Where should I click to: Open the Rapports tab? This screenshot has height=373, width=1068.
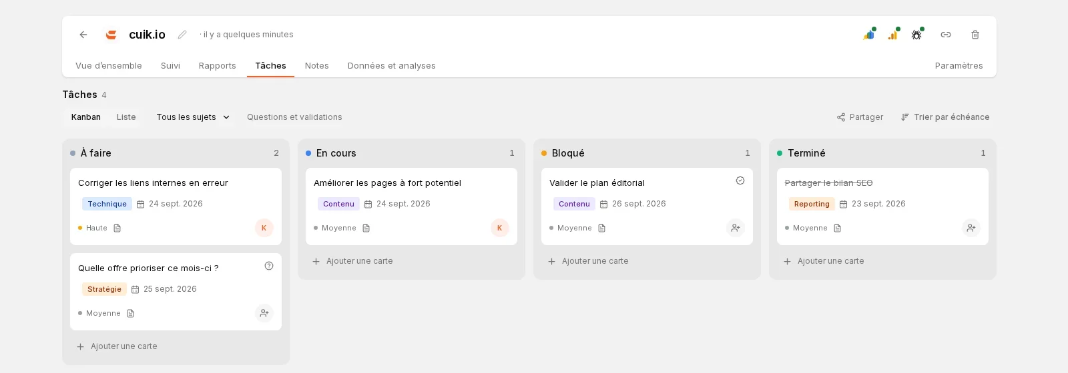(218, 65)
